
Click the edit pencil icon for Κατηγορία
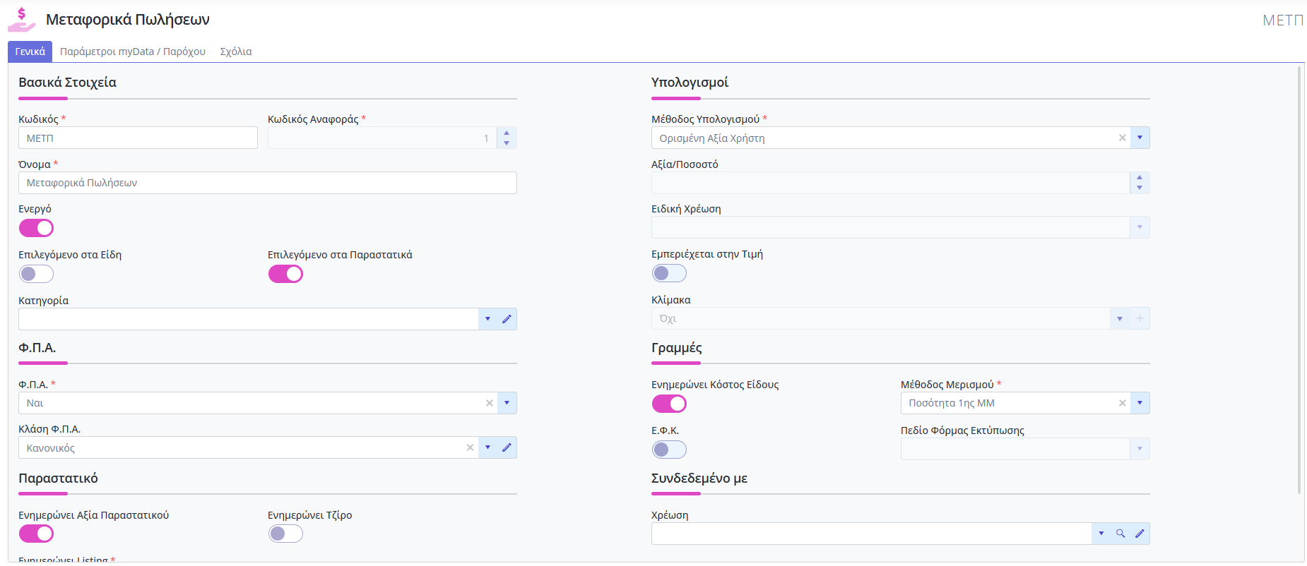(x=507, y=319)
